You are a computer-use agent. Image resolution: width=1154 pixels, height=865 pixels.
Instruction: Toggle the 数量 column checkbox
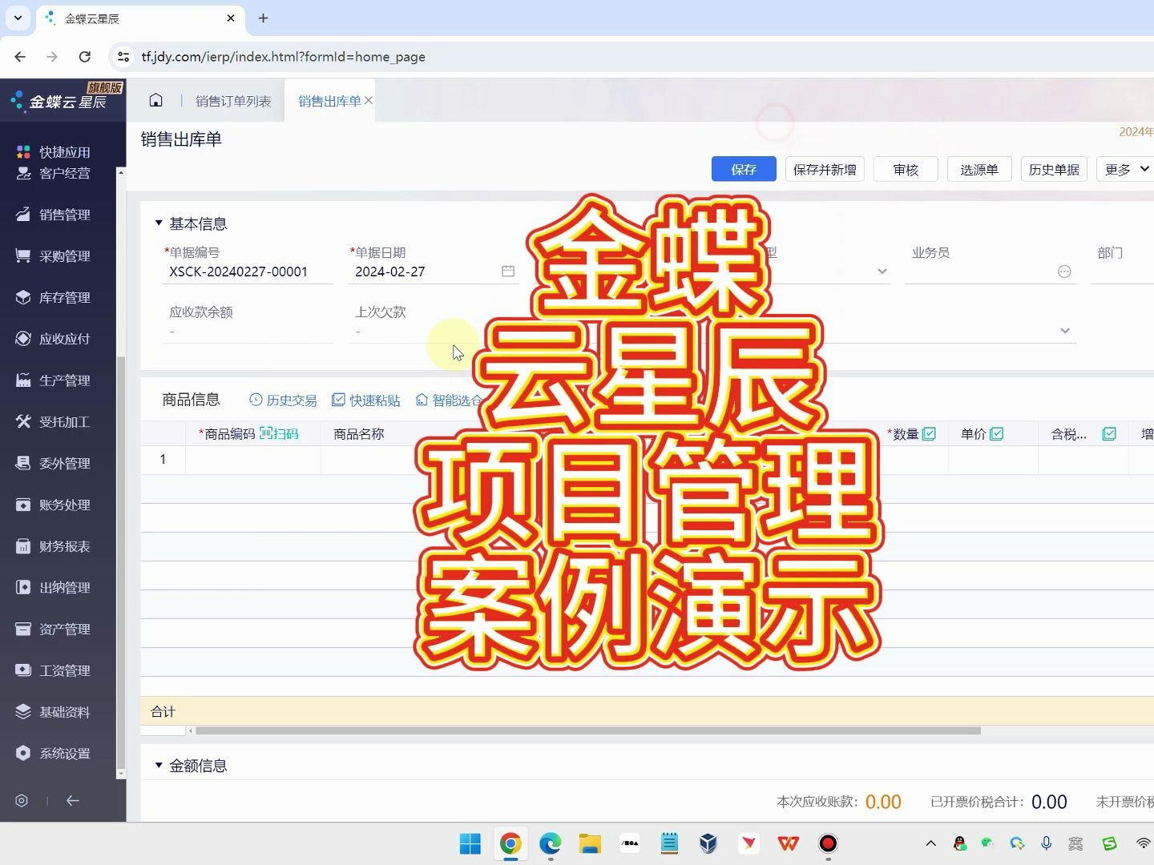pyautogui.click(x=930, y=434)
